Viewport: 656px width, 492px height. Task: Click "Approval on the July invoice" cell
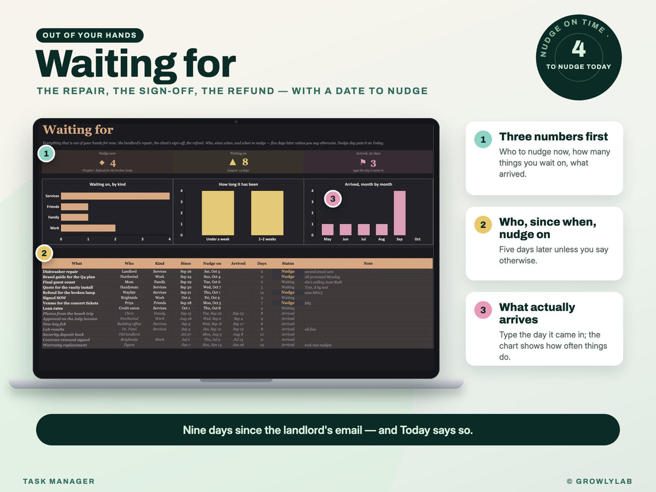click(69, 319)
